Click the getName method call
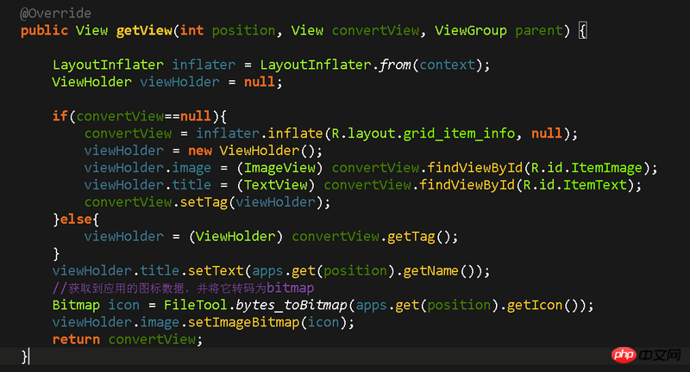 click(x=430, y=270)
